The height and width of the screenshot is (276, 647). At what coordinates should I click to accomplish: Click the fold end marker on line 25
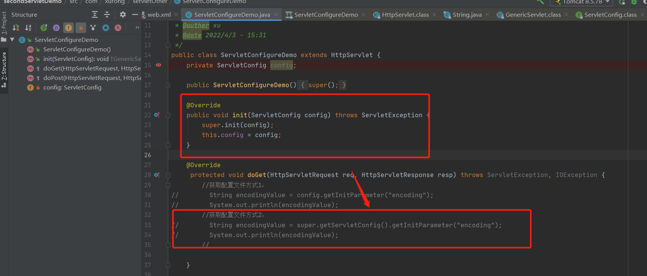[x=168, y=145]
